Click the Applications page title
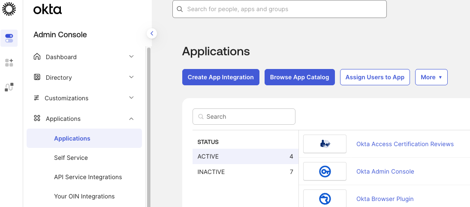470x207 pixels. (x=216, y=51)
